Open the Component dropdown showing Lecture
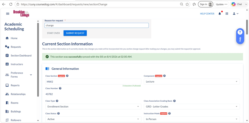The width and height of the screenshot is (249, 123). [x=192, y=81]
